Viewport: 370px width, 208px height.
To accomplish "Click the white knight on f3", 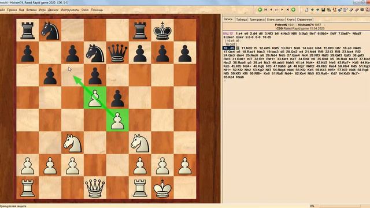I will click(x=140, y=143).
